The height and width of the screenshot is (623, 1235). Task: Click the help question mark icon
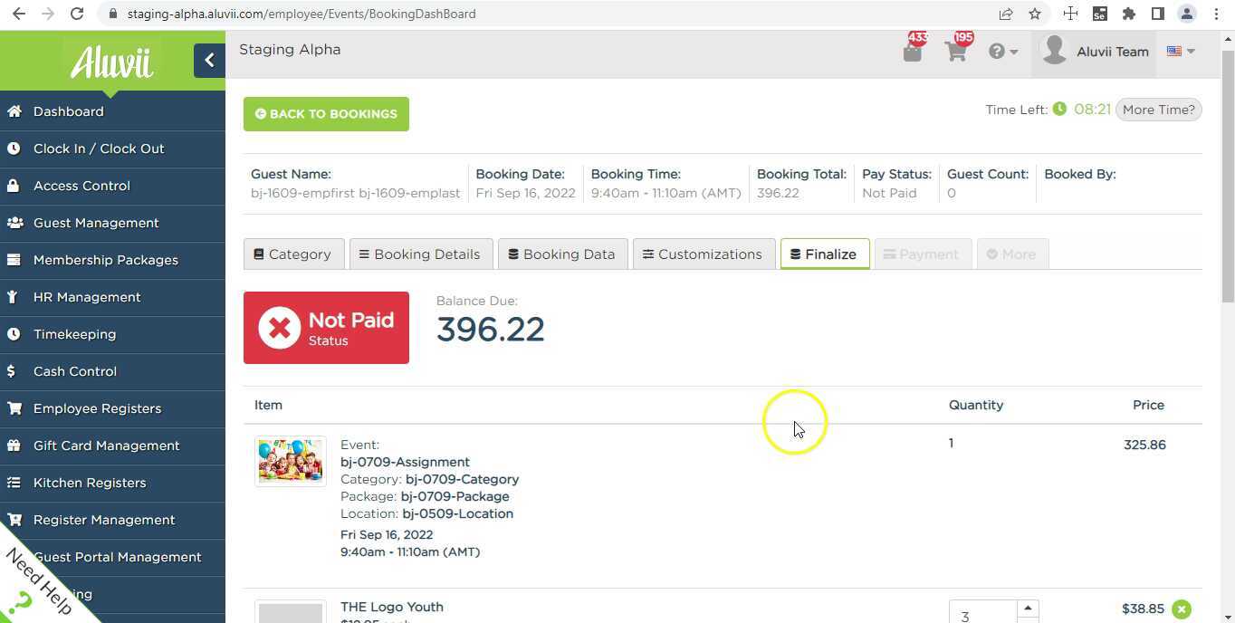pos(997,52)
